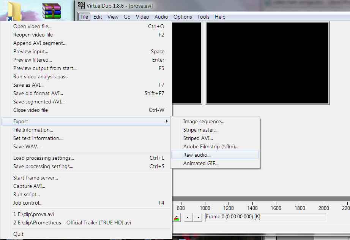Choose Preview output from start...
This screenshot has width=350, height=240.
click(x=86, y=68)
